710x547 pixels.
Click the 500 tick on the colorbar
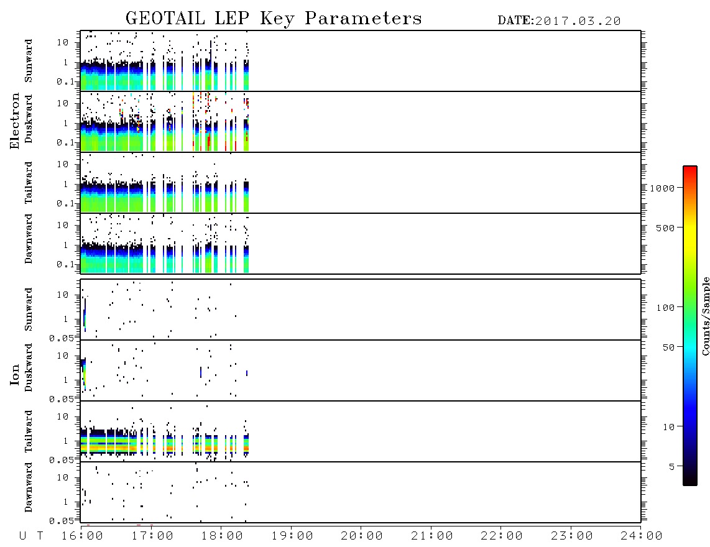[665, 228]
